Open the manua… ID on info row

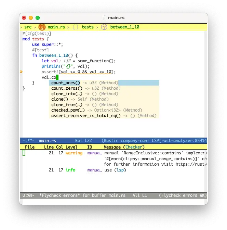click(94, 170)
